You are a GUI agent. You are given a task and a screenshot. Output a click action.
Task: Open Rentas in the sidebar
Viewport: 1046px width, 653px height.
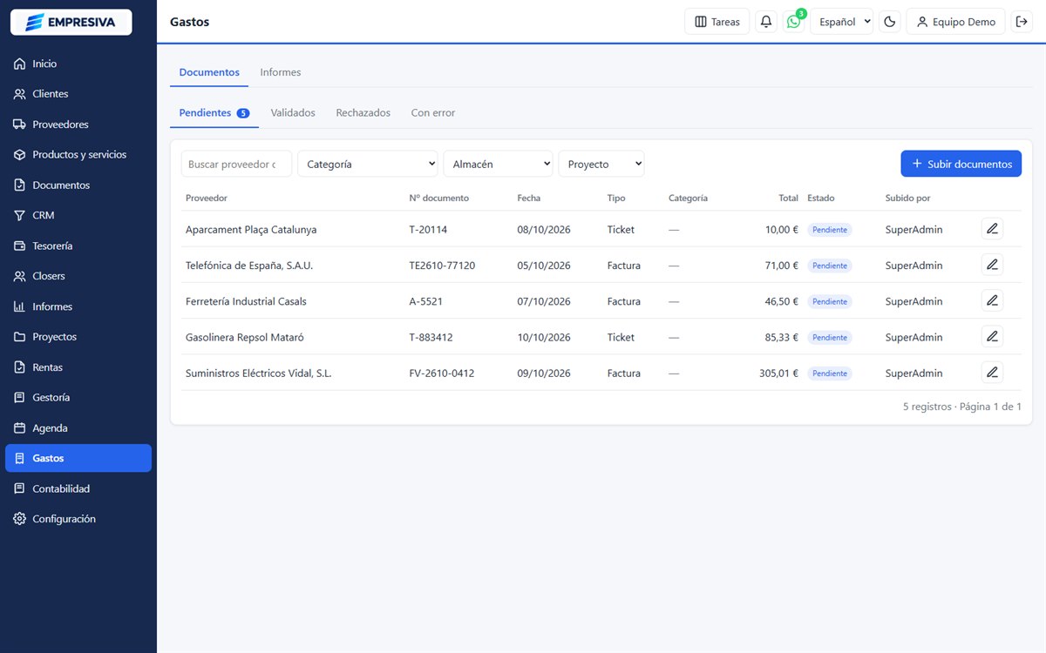[78, 367]
